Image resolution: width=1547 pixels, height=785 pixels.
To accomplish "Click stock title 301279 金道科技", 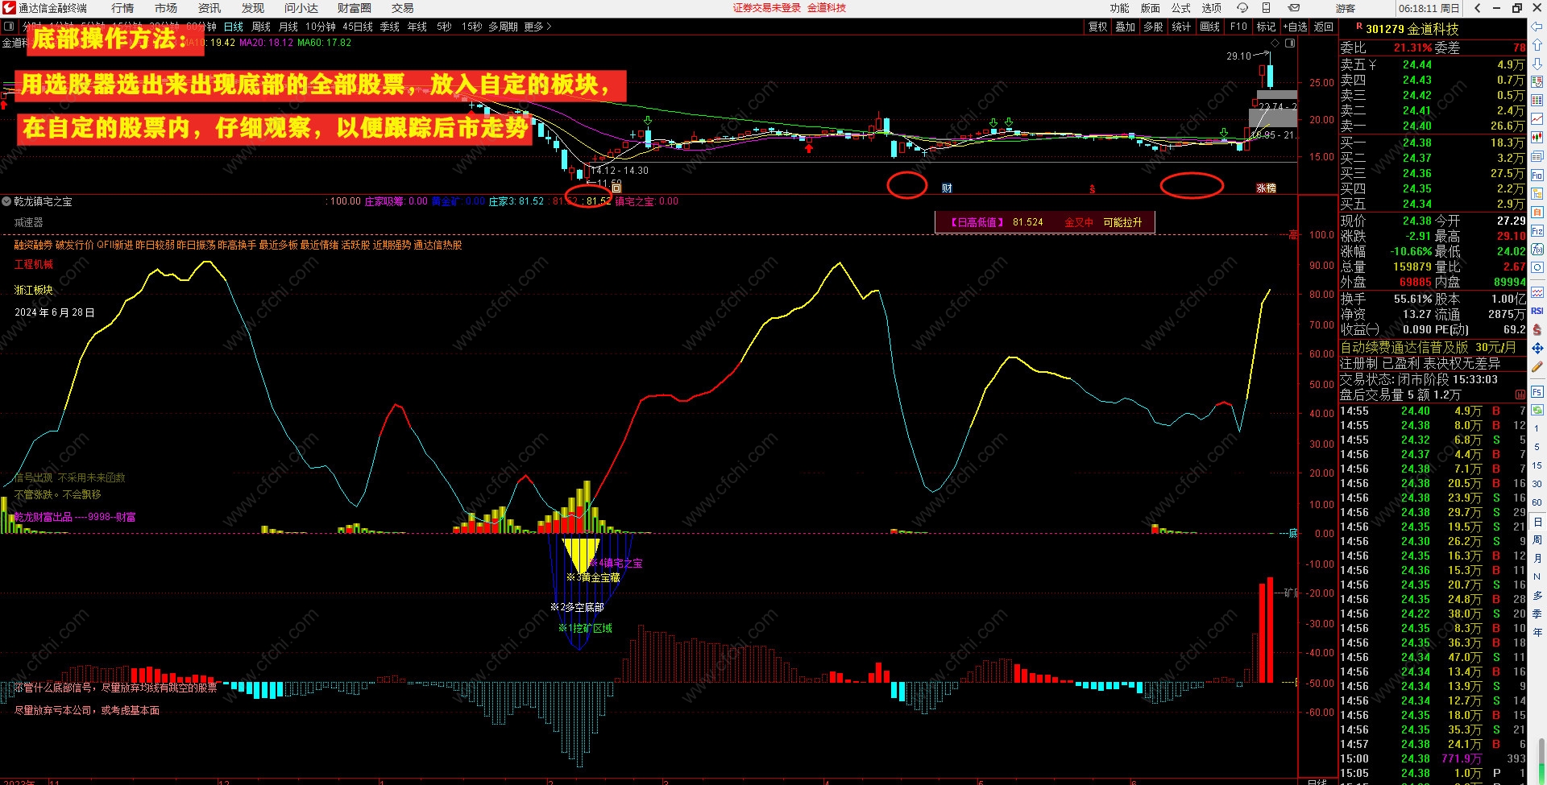I will point(1412,29).
